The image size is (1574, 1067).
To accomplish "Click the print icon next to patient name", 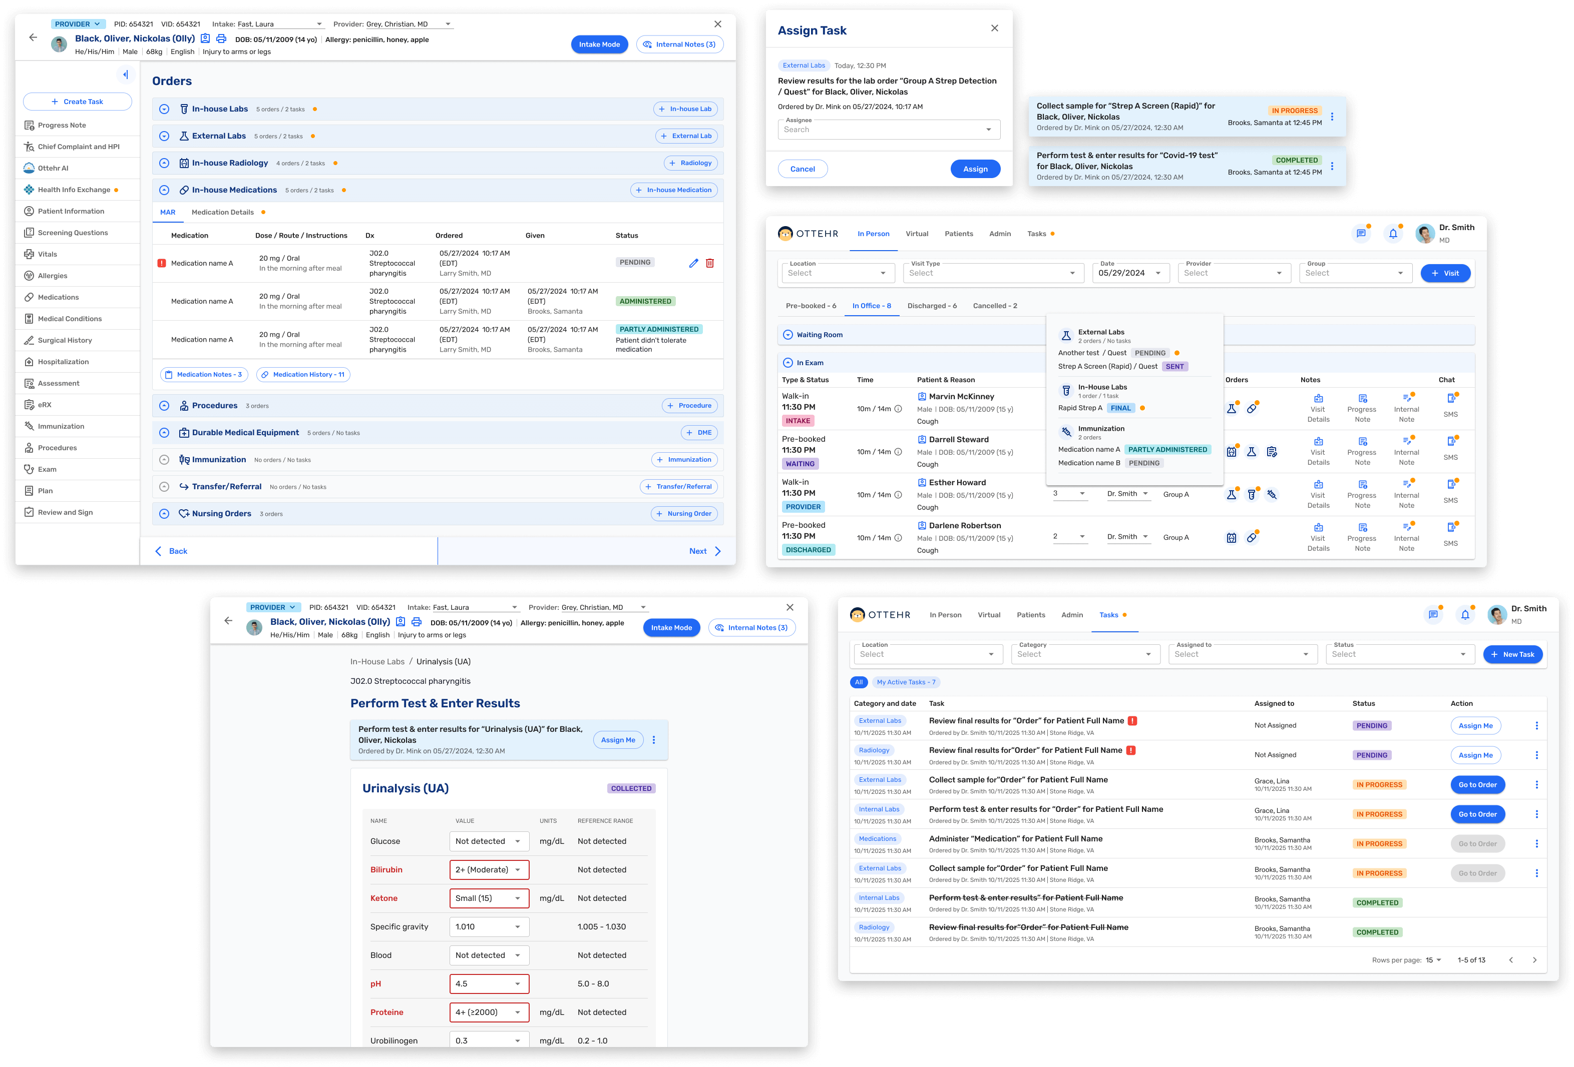I will [221, 39].
